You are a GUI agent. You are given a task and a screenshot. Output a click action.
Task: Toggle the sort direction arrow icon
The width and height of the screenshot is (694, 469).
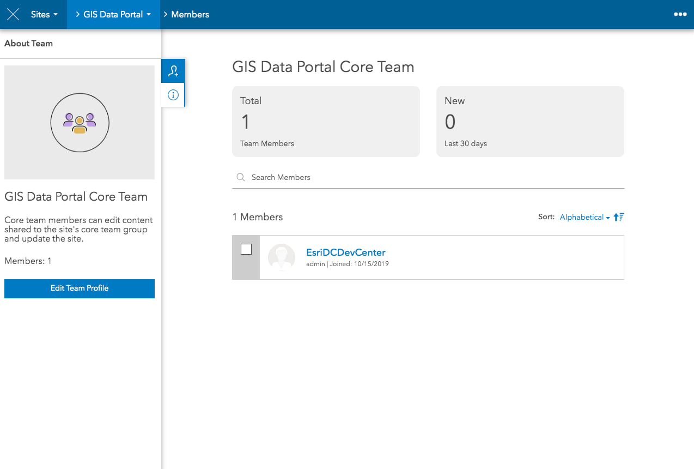click(619, 217)
